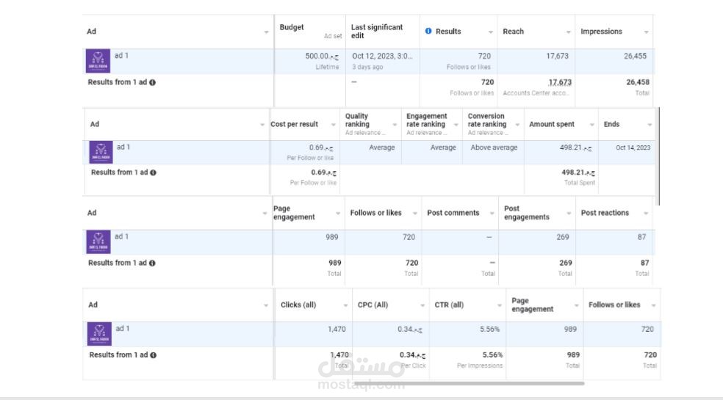Select ad 1 thumbnail in the Clicks (all) table
Screen dimensions: 723x400
pos(99,334)
